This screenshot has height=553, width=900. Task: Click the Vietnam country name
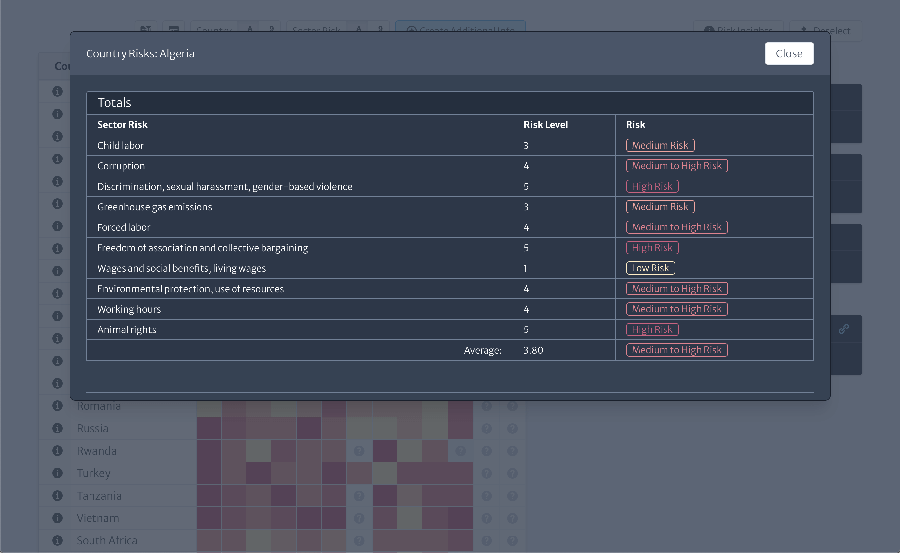click(x=98, y=518)
